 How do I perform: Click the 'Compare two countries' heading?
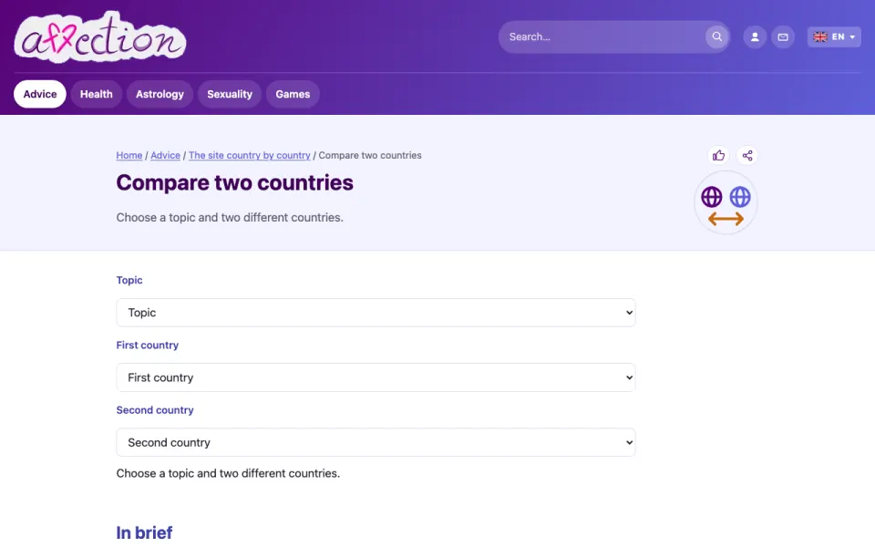coord(234,182)
